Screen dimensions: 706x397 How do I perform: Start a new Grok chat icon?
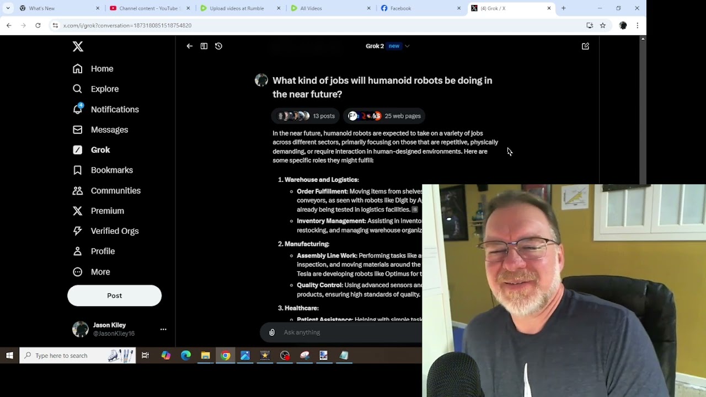pyautogui.click(x=585, y=46)
